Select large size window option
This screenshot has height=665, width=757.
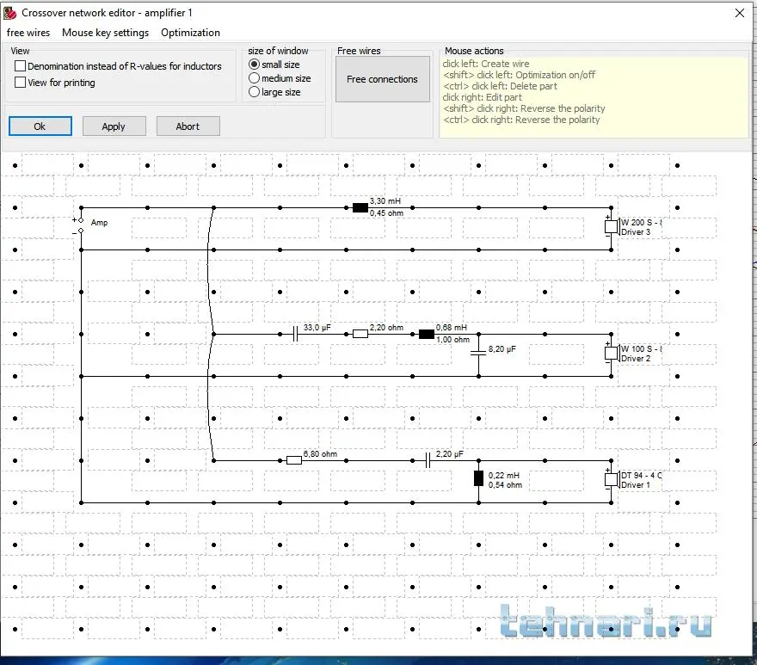pyautogui.click(x=255, y=92)
